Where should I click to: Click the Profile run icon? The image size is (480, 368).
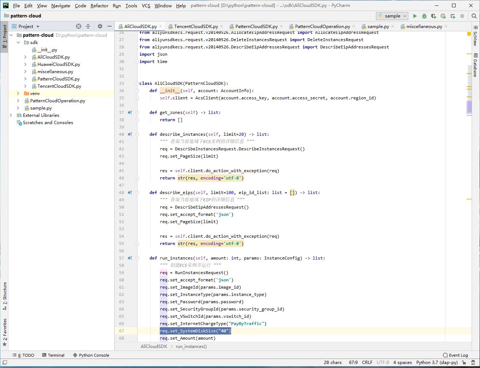coord(443,16)
